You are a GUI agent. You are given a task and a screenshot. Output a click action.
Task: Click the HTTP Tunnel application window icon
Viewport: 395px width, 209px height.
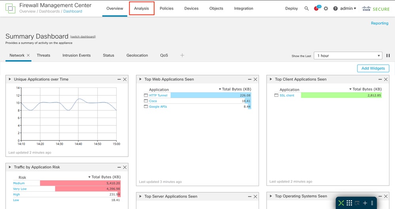coord(146,95)
